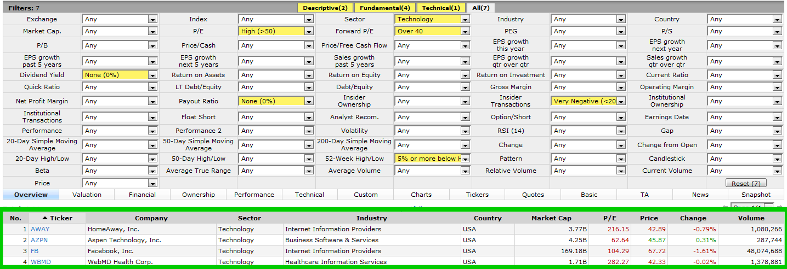Open the Ownership view tab
The width and height of the screenshot is (787, 269).
pyautogui.click(x=199, y=195)
